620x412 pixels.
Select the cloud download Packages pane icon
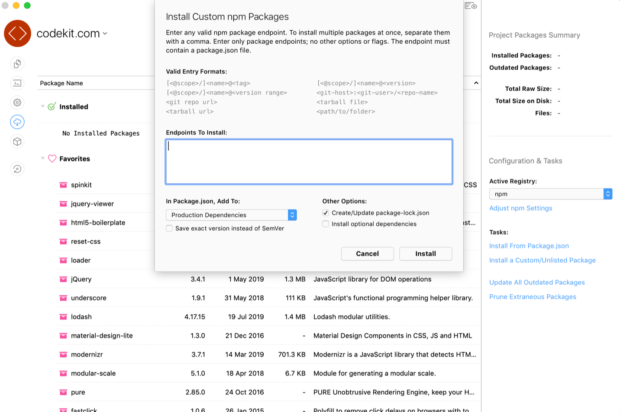(x=17, y=122)
